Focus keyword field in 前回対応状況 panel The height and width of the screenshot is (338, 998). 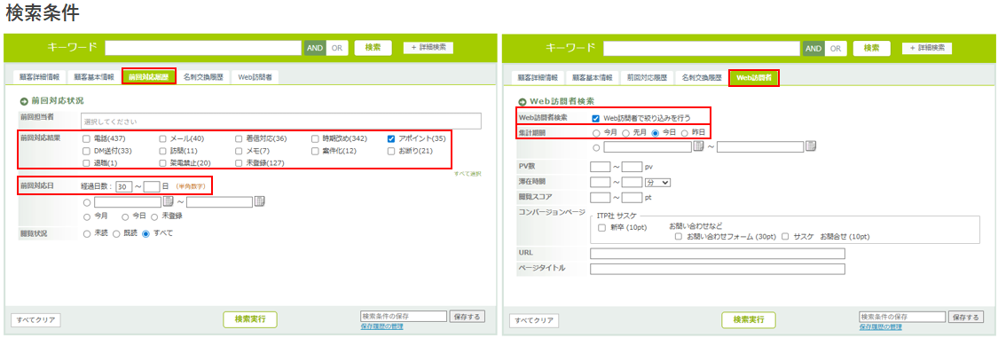tap(203, 48)
